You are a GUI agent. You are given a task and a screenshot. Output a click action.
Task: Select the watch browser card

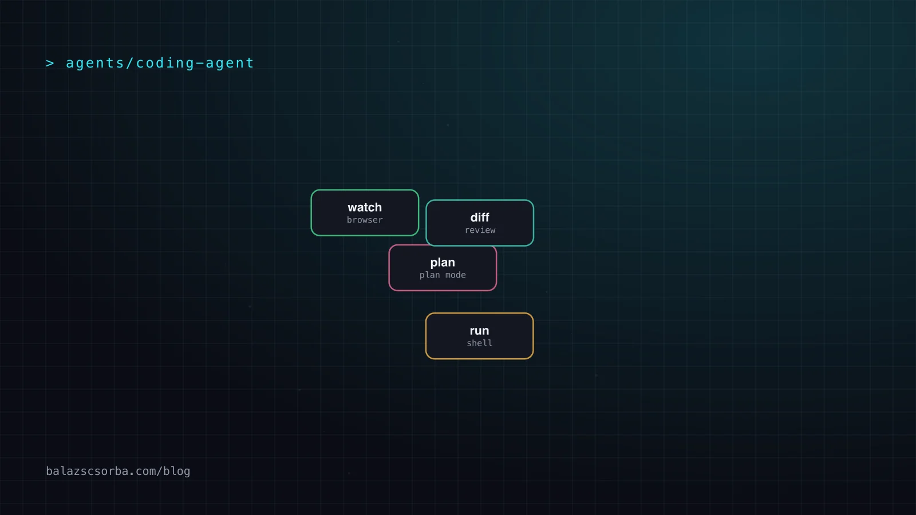365,213
